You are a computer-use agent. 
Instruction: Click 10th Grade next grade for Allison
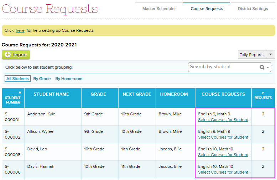[131, 132]
